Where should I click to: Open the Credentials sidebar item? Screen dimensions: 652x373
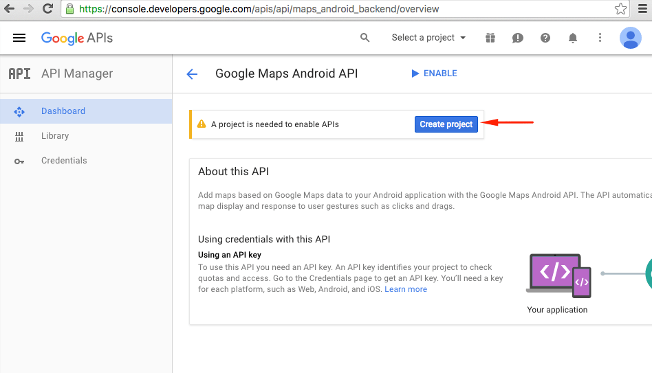tap(86, 160)
